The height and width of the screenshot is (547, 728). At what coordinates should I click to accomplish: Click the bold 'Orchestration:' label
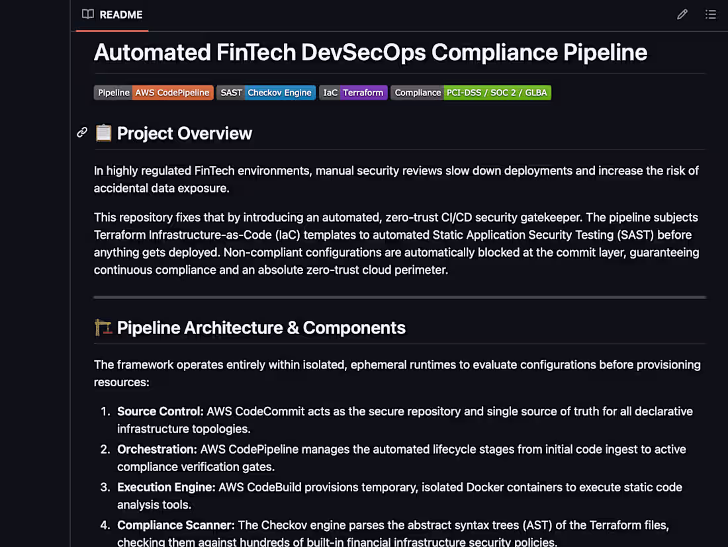point(157,450)
